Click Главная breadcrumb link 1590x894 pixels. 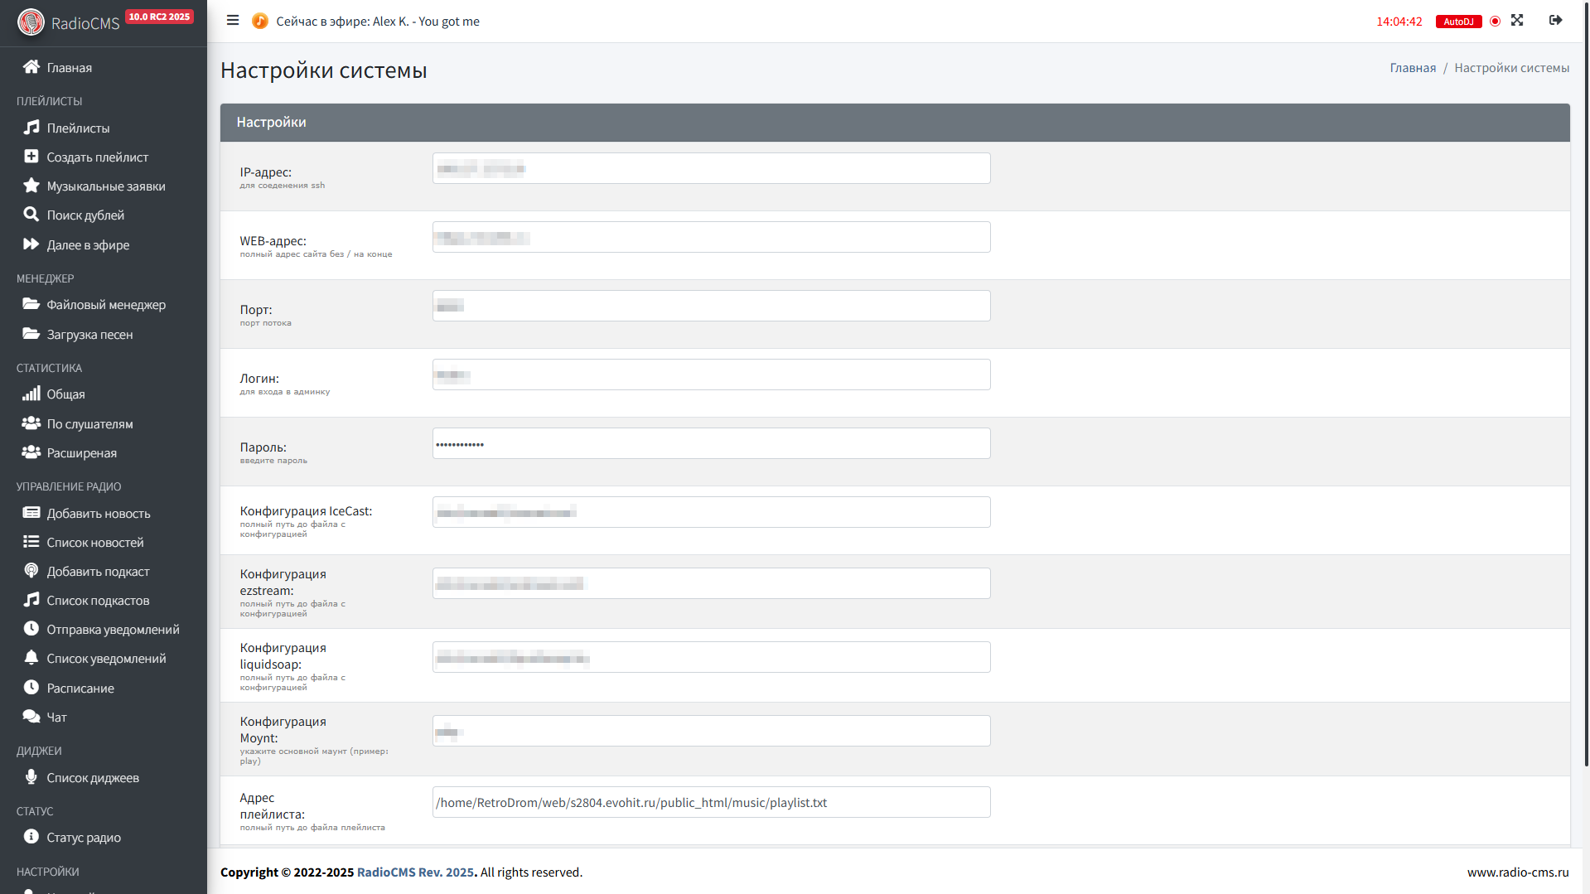(1412, 68)
